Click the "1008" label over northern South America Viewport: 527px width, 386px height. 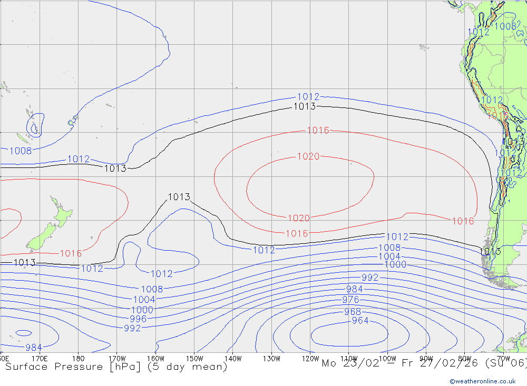(505, 26)
